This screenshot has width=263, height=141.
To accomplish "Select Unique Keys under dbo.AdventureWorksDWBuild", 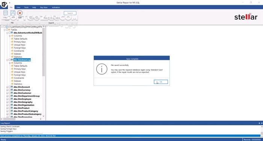I will pyautogui.click(x=20, y=45).
